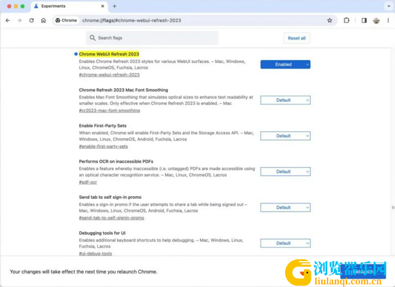
Task: Click the page scrollbar thumb
Action: [393, 207]
